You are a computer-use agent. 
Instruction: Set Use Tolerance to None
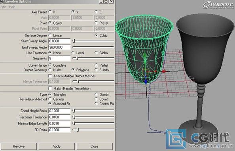coord(50,53)
